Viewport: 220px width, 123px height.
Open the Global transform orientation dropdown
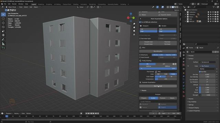point(81,7)
